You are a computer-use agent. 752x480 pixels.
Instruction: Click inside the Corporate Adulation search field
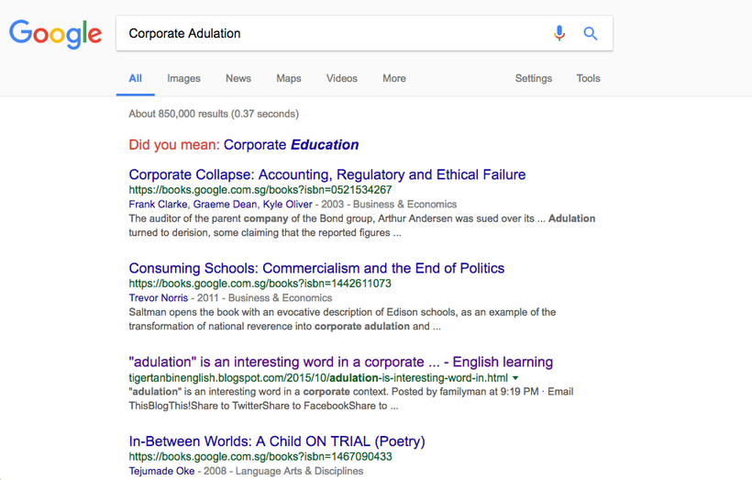[336, 33]
